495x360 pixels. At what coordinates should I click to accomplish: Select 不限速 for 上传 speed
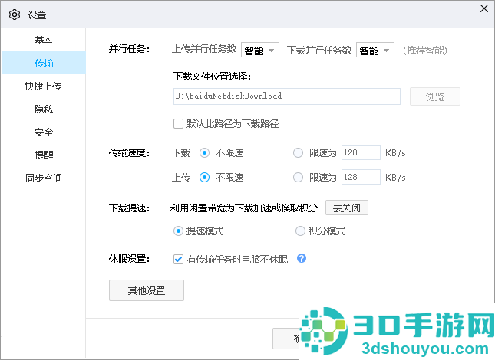[x=204, y=178]
